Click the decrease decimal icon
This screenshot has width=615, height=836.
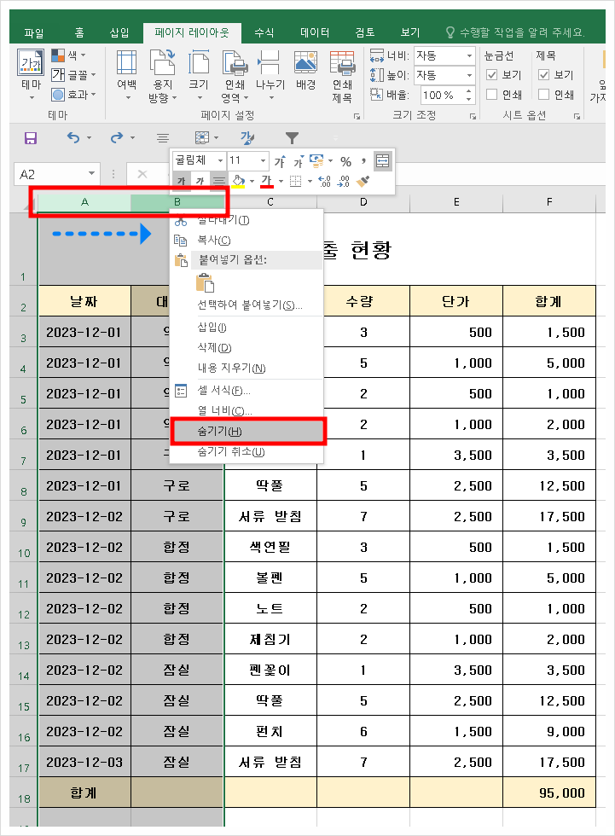tap(344, 182)
